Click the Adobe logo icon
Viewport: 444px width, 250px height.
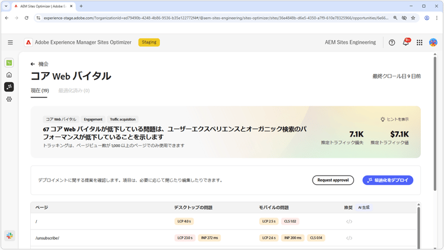pyautogui.click(x=28, y=43)
